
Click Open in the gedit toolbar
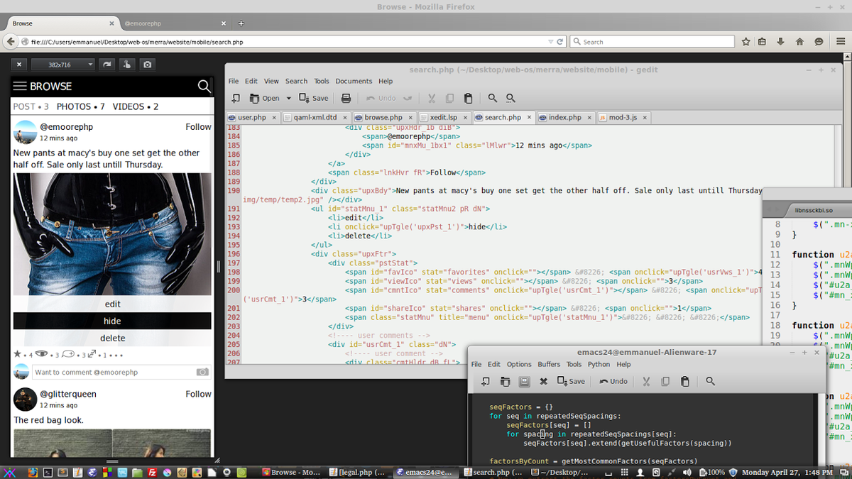click(265, 98)
